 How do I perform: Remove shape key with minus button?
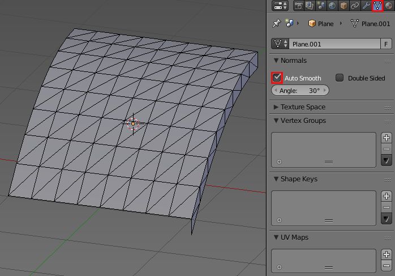(387, 207)
